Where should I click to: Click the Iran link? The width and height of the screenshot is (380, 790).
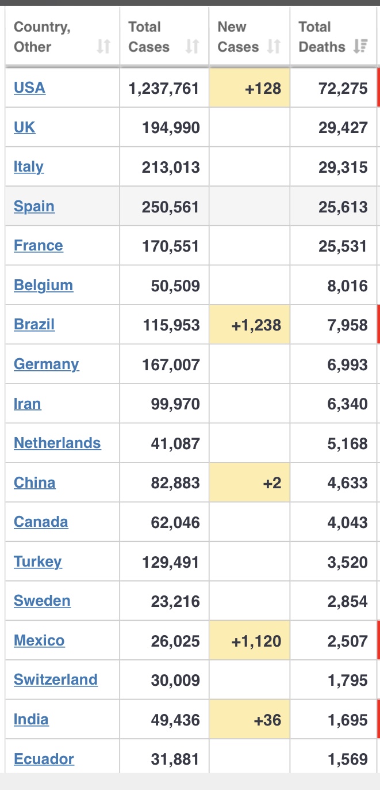(27, 404)
